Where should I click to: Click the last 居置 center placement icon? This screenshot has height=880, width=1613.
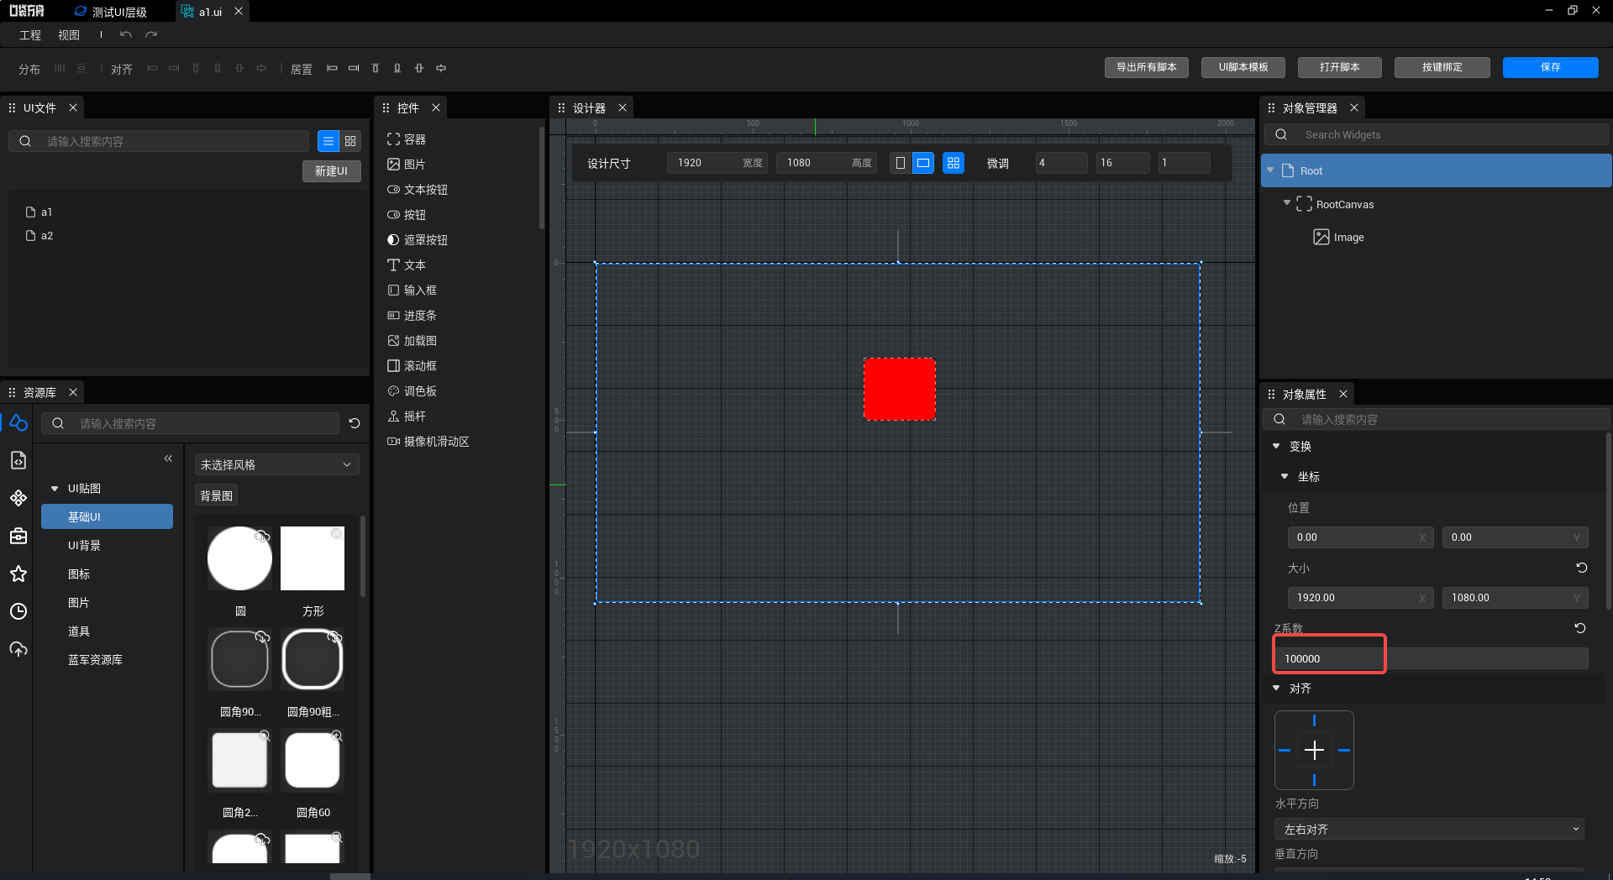(x=441, y=68)
